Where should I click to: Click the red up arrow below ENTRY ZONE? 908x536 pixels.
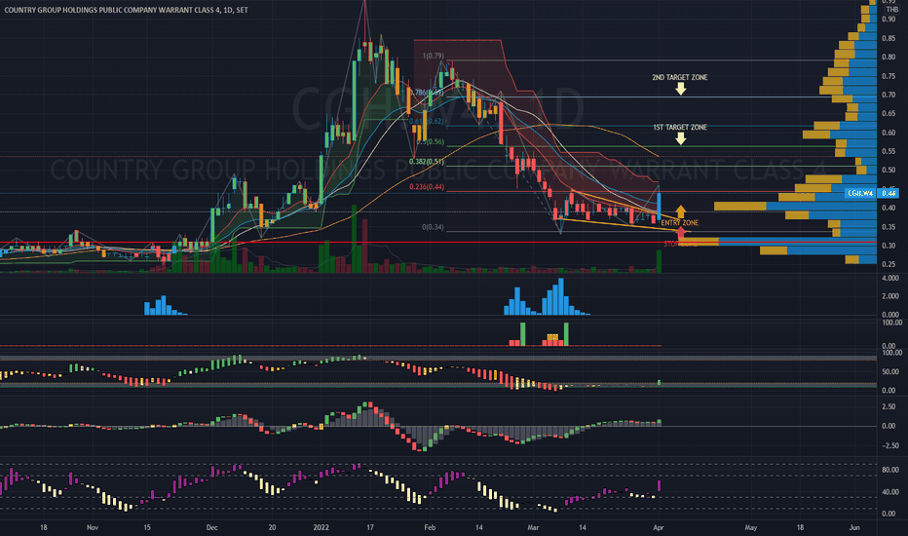pyautogui.click(x=681, y=234)
